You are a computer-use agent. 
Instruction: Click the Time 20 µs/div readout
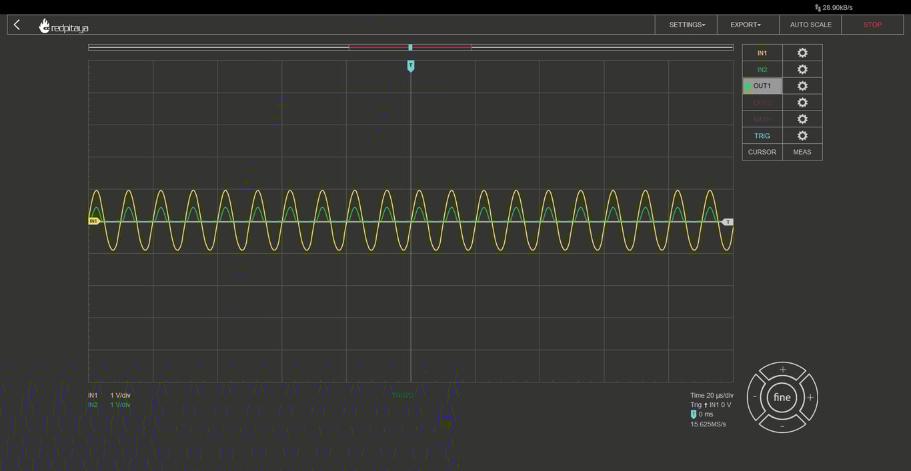click(712, 395)
